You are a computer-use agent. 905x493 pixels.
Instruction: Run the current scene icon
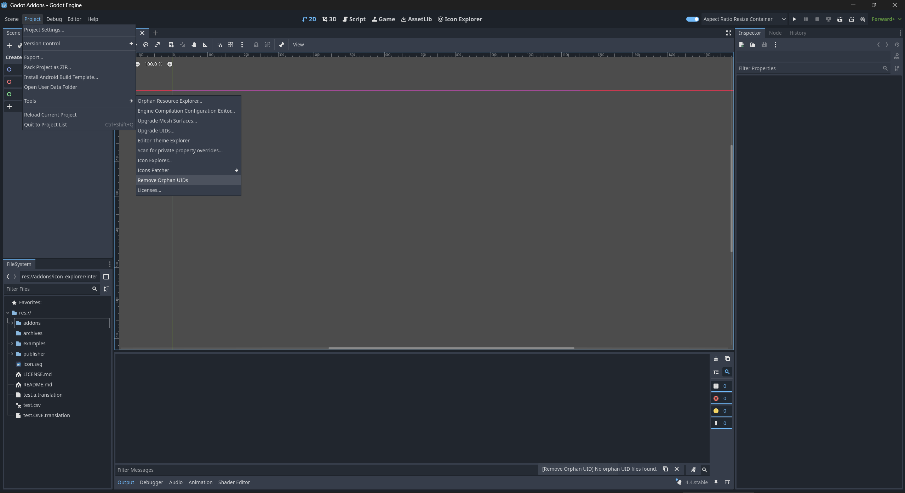click(840, 19)
